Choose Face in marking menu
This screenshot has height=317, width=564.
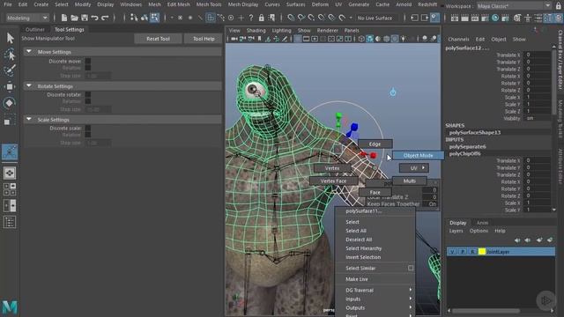[x=375, y=192]
